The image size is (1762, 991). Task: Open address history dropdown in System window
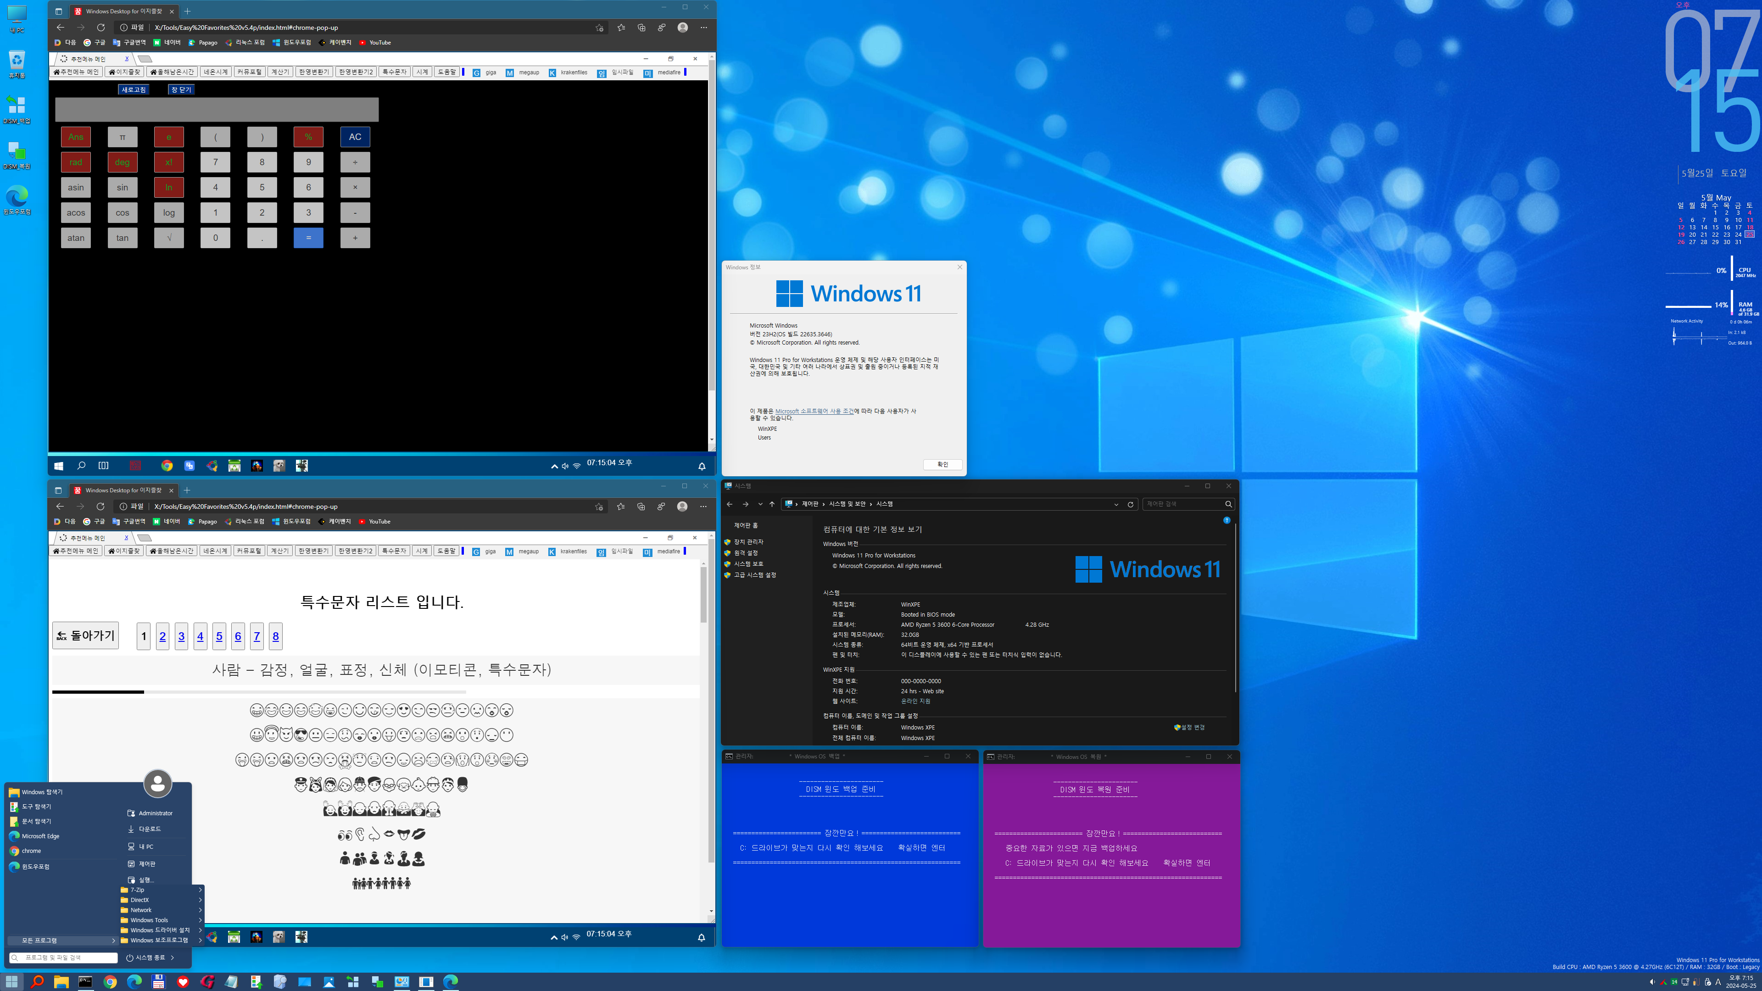click(1116, 504)
